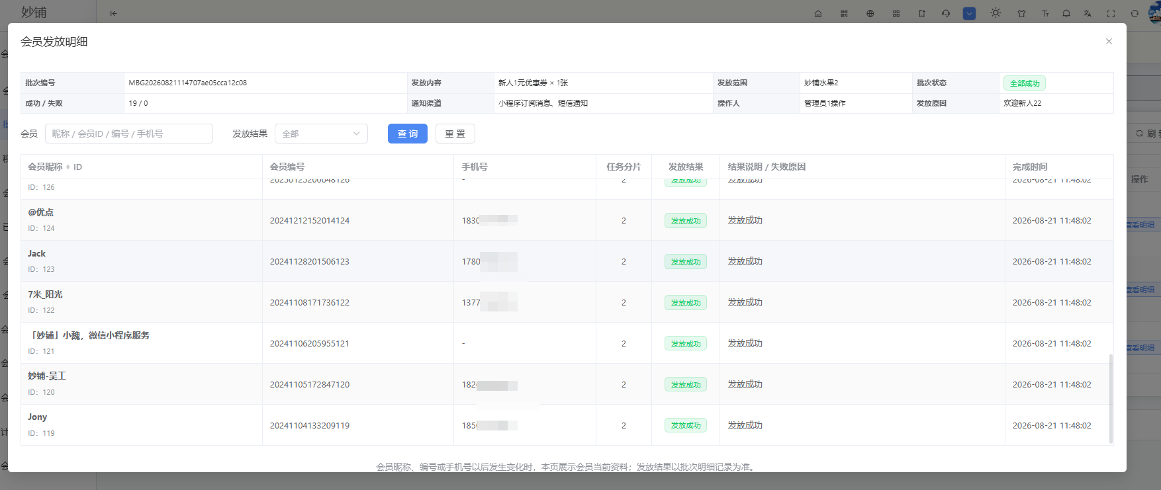Click the 会员 search input field
The width and height of the screenshot is (1161, 490).
(x=129, y=134)
